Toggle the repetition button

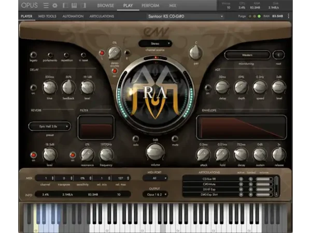coord(67,55)
